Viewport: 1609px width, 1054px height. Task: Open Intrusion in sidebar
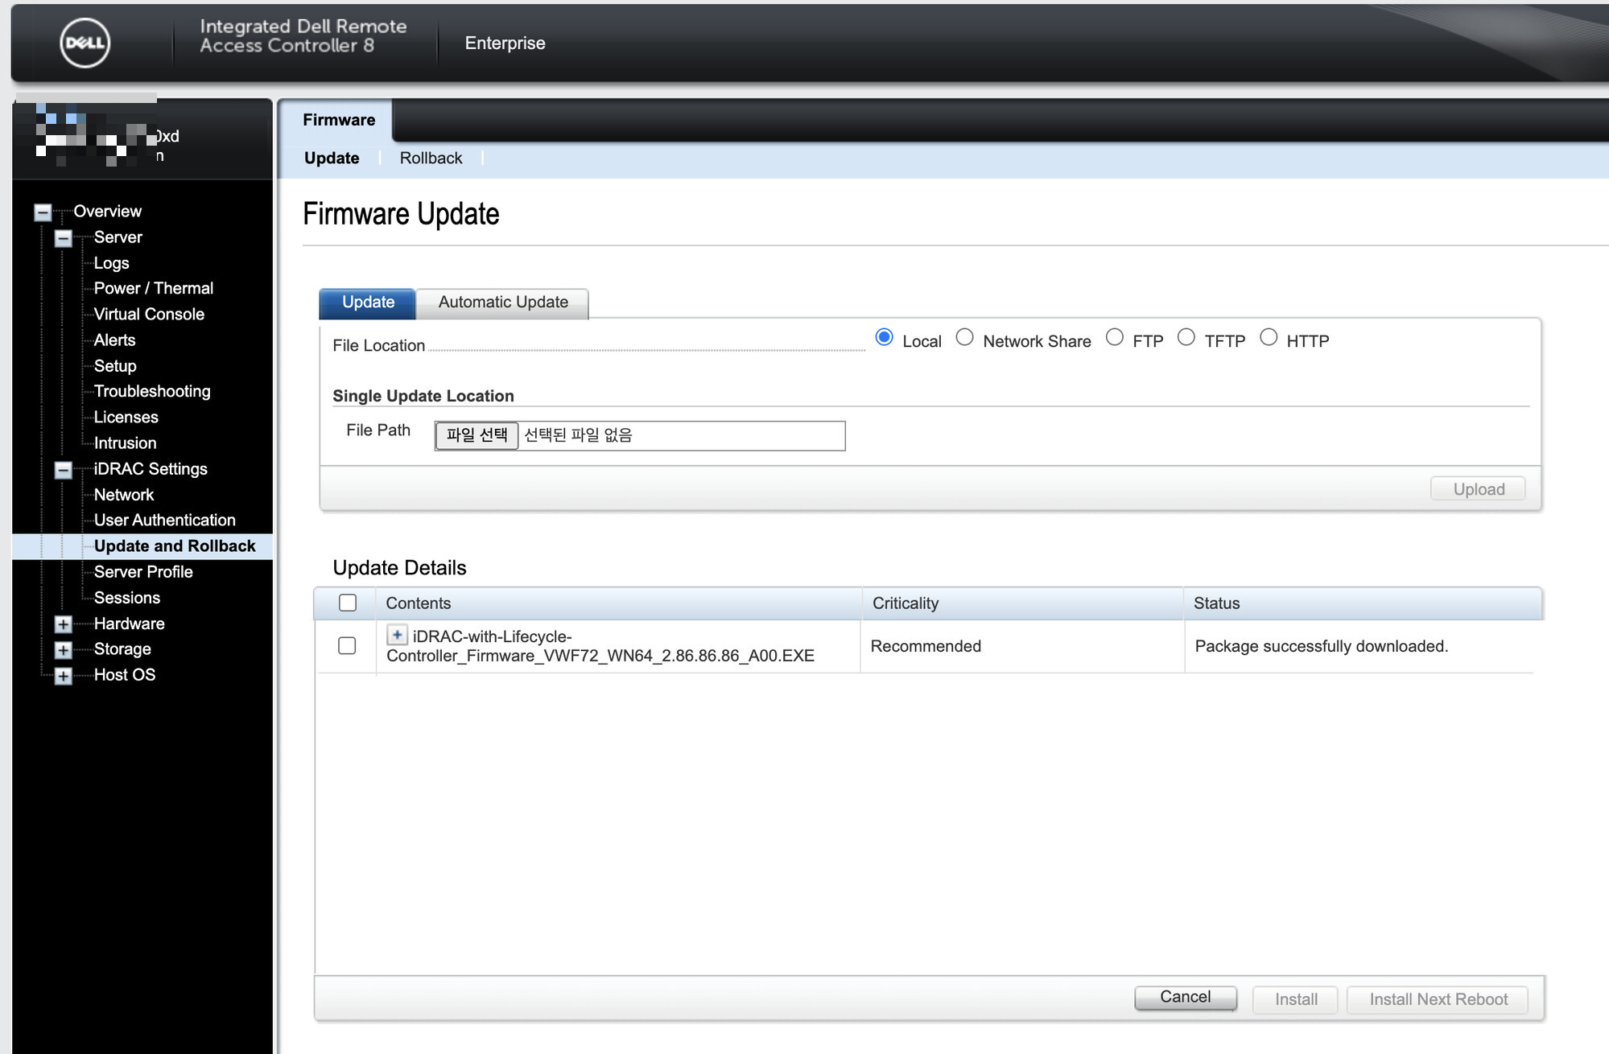[125, 443]
